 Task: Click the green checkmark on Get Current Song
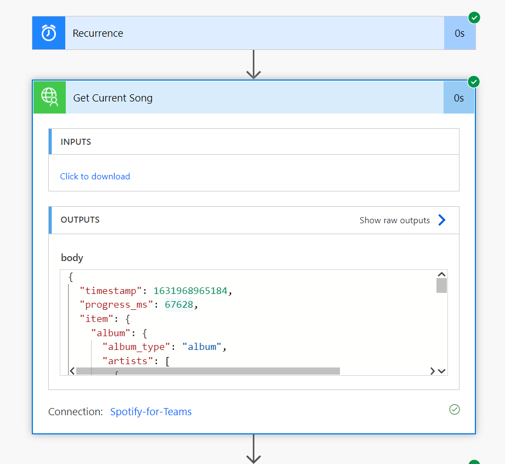tap(473, 82)
